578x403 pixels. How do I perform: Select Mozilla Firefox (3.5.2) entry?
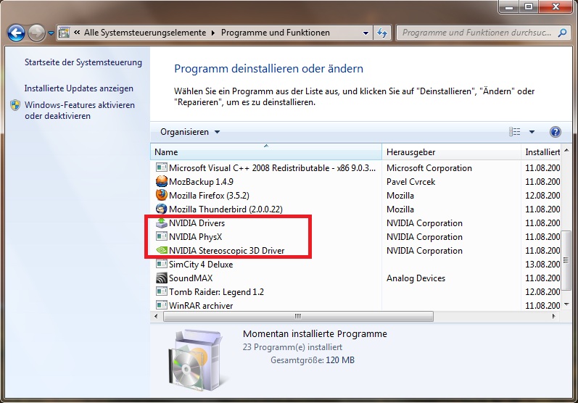(209, 195)
